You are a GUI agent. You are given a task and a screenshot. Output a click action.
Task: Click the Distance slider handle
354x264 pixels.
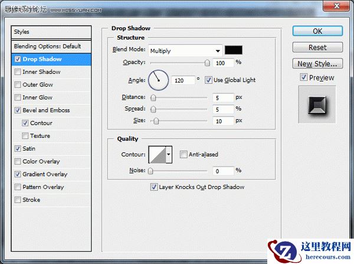click(x=153, y=97)
